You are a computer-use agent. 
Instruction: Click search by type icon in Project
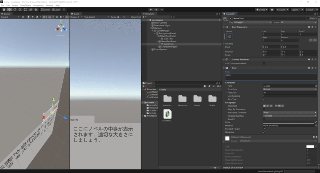click(x=205, y=86)
